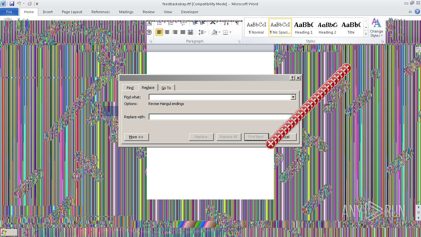Open the Mailings tab
421x237 pixels.
point(126,12)
